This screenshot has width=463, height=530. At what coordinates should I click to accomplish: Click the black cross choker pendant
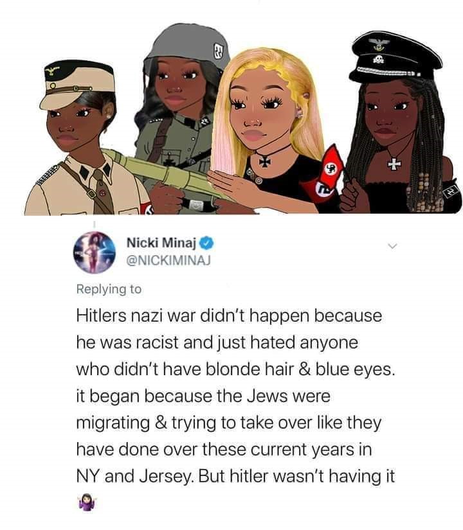265,162
